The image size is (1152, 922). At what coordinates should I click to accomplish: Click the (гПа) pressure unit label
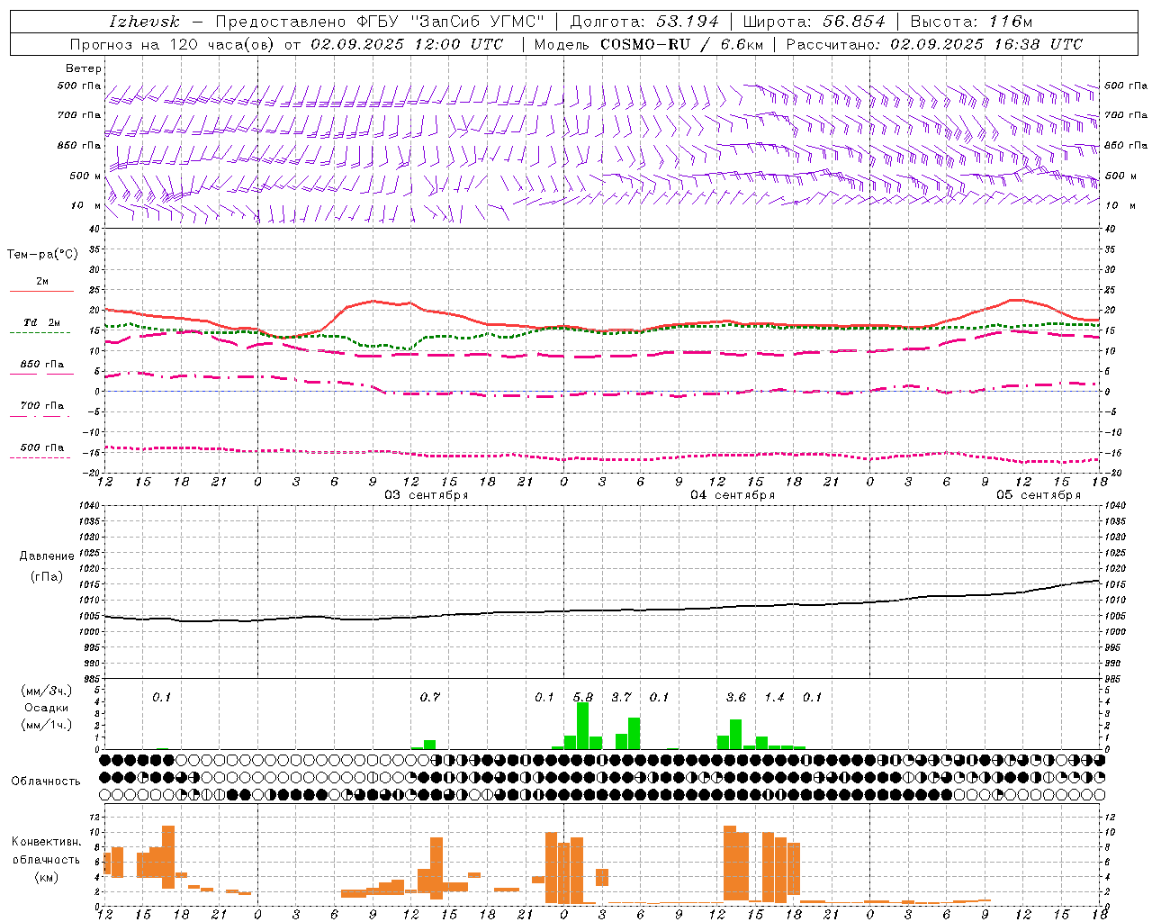click(x=46, y=577)
